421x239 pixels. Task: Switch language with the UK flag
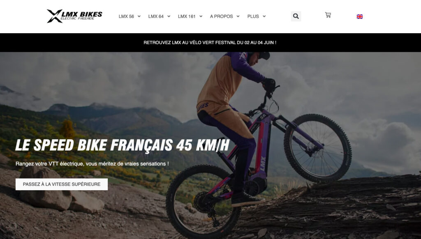click(359, 16)
